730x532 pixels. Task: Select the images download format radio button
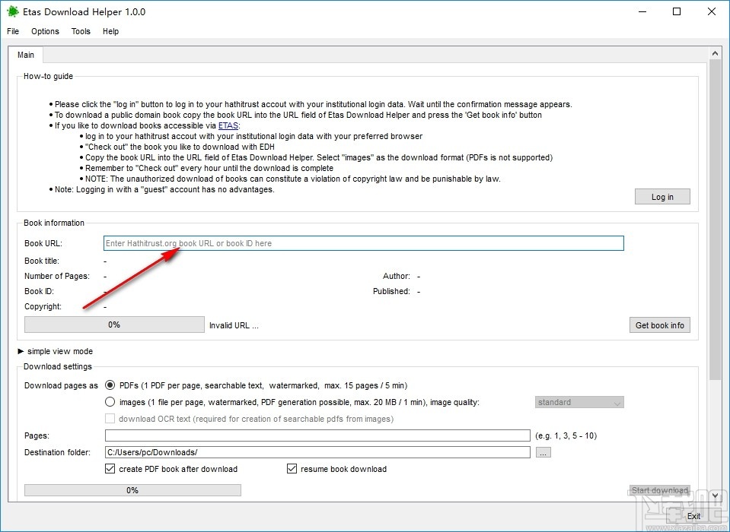click(110, 401)
